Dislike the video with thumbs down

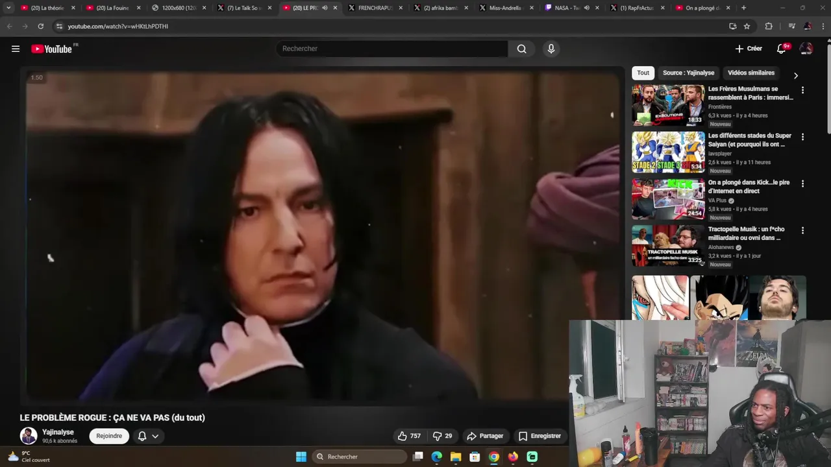pos(443,436)
